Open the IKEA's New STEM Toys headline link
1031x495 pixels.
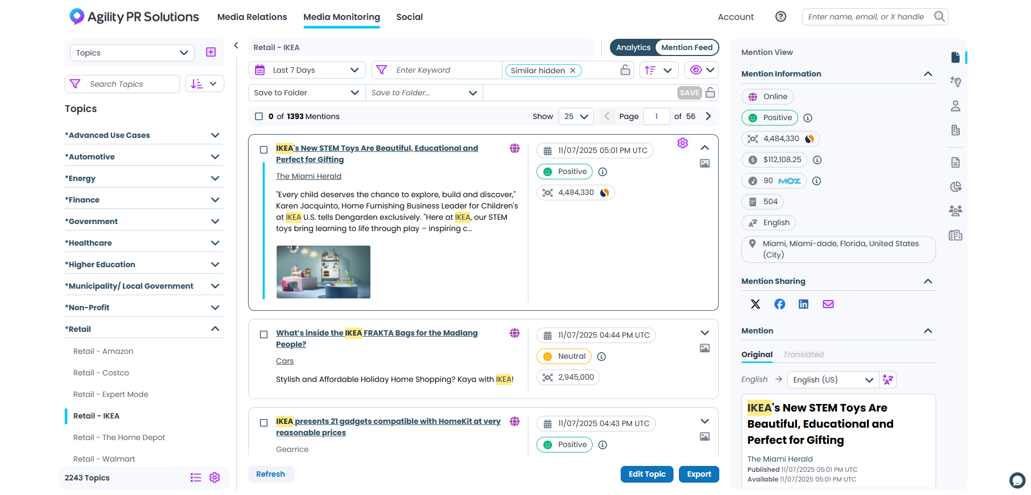click(377, 154)
